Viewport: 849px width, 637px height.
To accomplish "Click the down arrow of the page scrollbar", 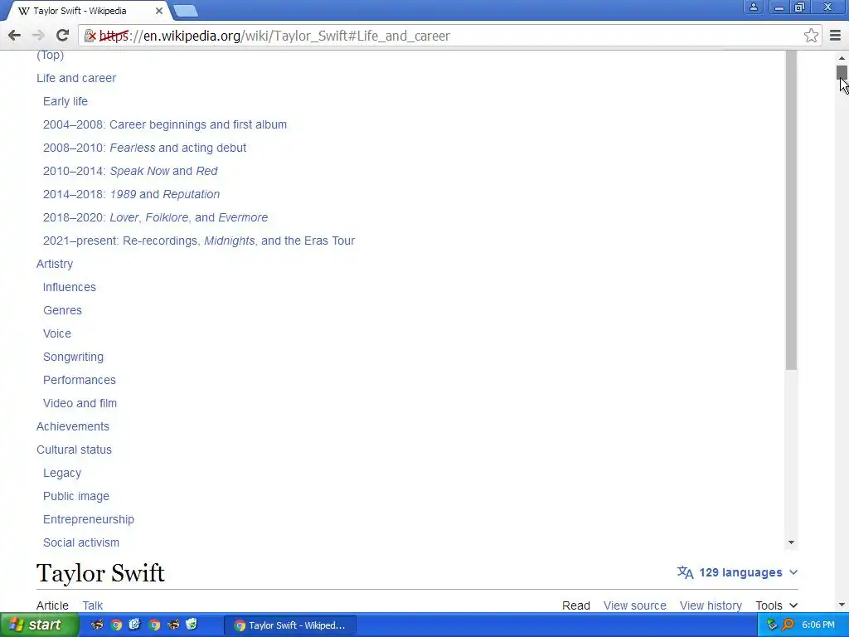I will (842, 605).
